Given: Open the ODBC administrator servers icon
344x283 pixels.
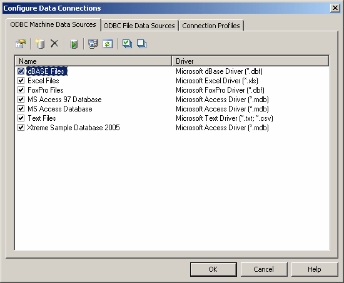Looking at the screenshot, I should [93, 44].
